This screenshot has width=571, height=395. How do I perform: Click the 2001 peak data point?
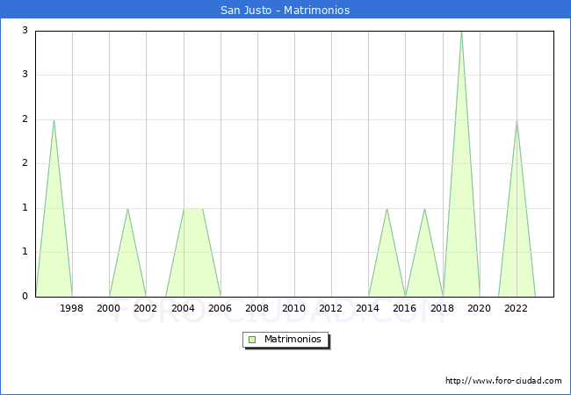click(x=128, y=209)
